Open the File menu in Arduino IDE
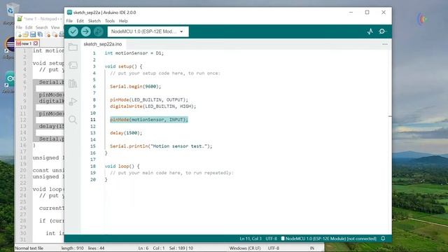 click(x=69, y=21)
